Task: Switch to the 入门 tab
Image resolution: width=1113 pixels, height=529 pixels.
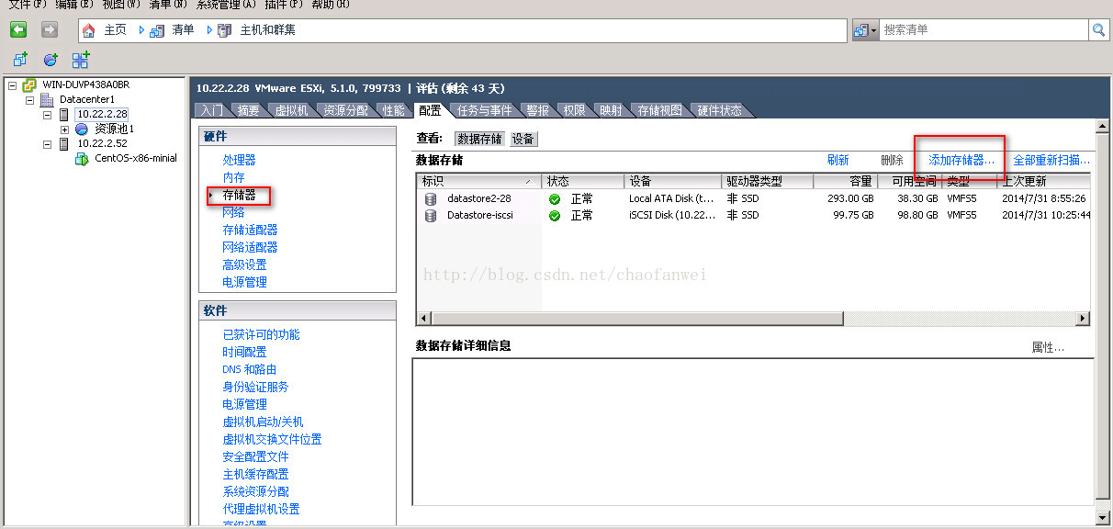Action: tap(211, 110)
